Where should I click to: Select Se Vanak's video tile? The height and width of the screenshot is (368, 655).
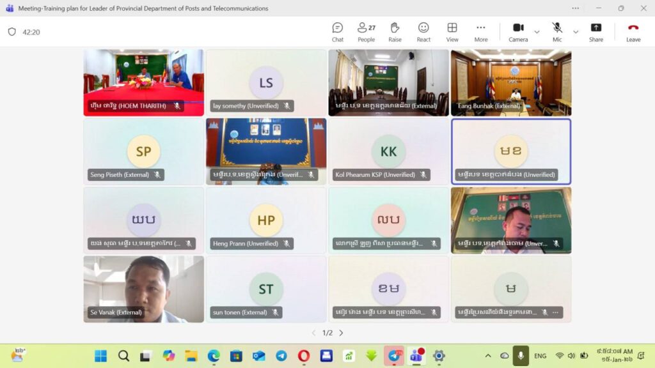pos(144,289)
